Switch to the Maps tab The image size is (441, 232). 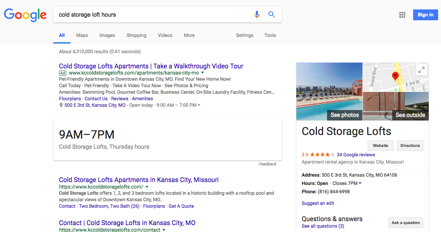click(82, 35)
